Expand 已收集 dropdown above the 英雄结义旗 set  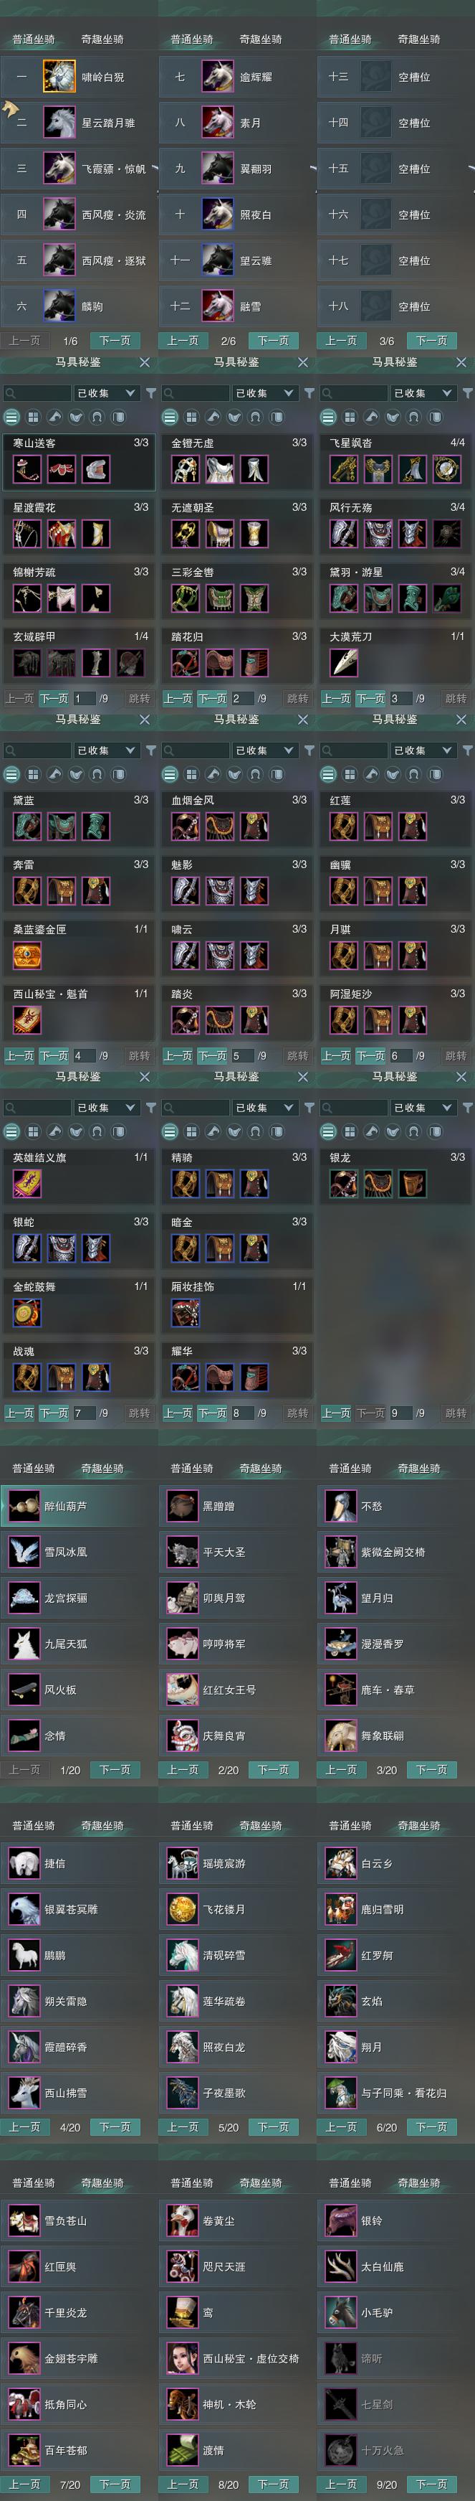pos(105,1108)
